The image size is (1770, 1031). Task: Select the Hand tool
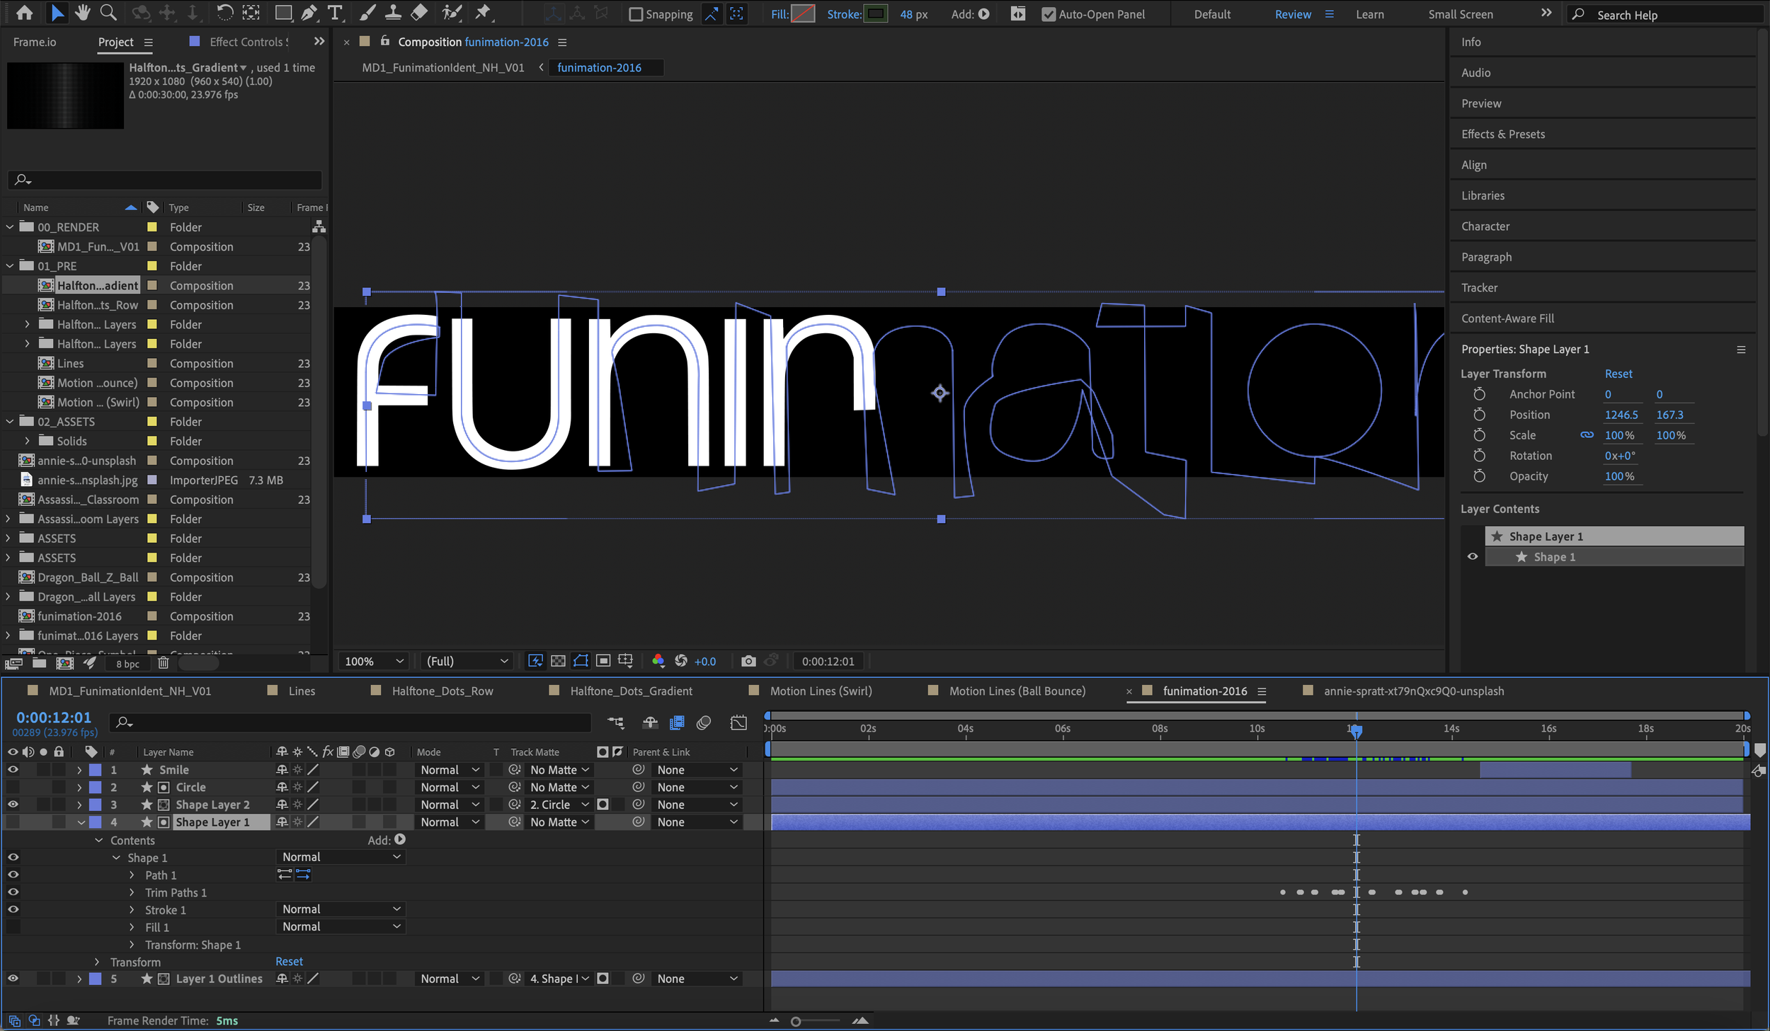83,13
